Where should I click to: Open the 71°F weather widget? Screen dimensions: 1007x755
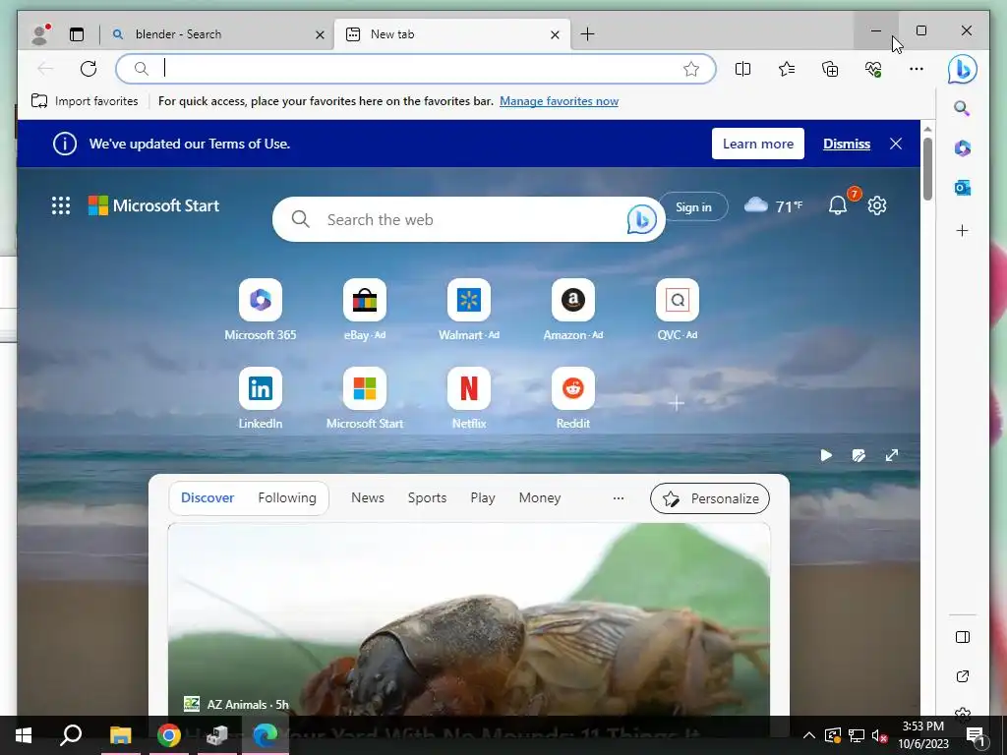click(x=773, y=206)
